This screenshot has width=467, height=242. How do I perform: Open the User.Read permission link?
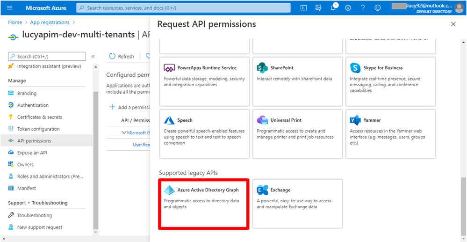click(141, 145)
